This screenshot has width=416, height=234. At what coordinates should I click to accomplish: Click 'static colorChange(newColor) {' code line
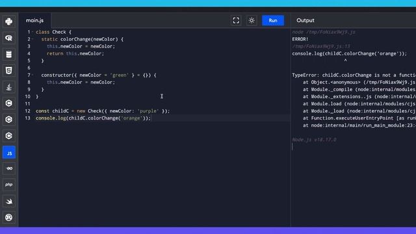pos(83,39)
